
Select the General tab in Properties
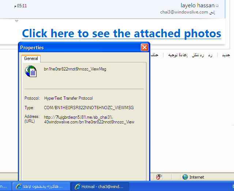click(31, 58)
